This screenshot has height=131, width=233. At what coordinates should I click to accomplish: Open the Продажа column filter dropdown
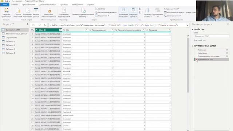click(x=169, y=30)
